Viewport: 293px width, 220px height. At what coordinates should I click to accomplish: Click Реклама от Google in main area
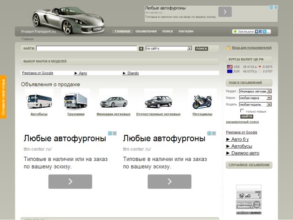(x=38, y=73)
